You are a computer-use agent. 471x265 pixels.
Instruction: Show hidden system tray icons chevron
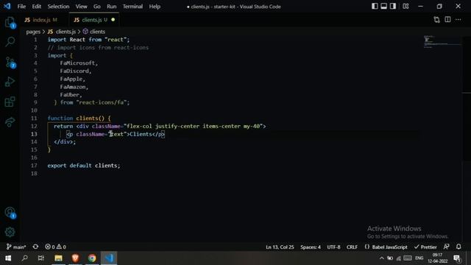pyautogui.click(x=381, y=258)
